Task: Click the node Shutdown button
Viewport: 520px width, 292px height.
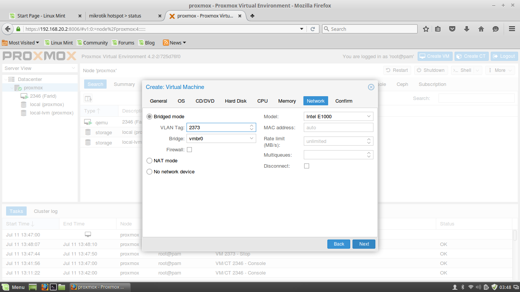Action: (x=431, y=70)
